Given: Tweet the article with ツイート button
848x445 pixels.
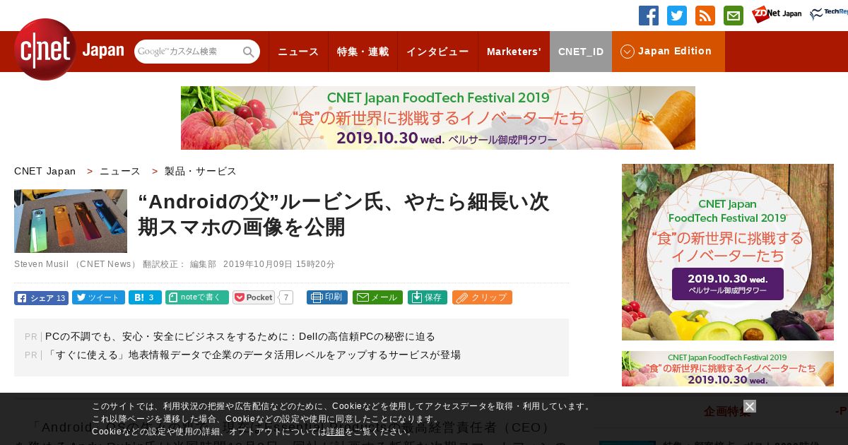Looking at the screenshot, I should point(98,297).
